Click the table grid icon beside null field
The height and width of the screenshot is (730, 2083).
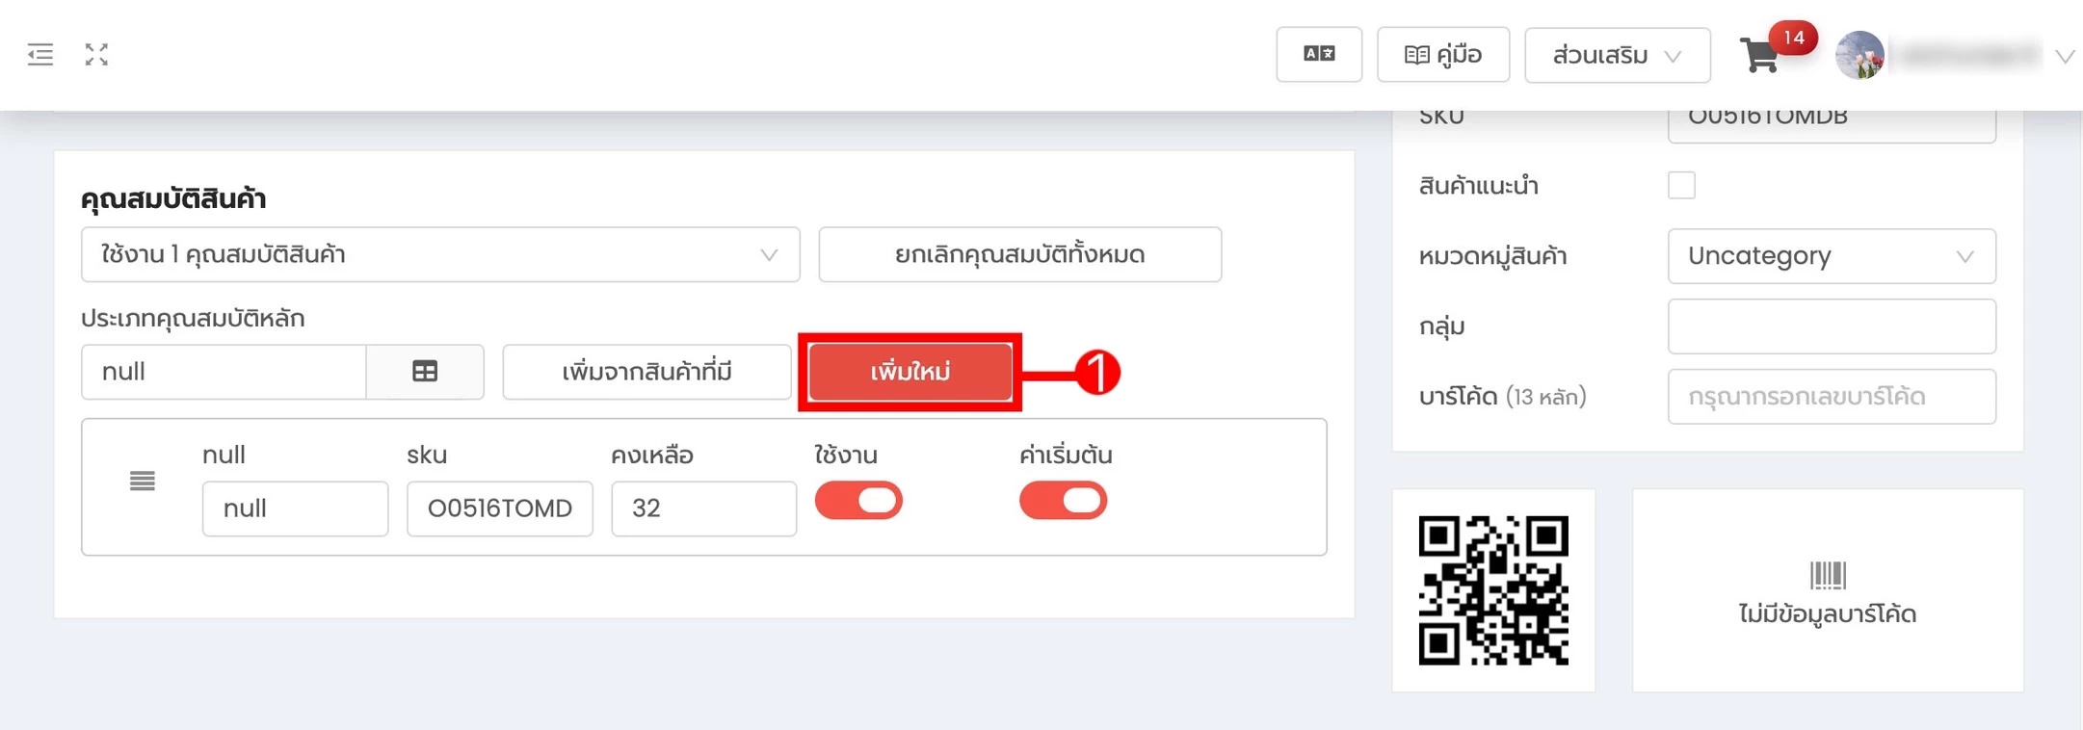[x=425, y=372]
